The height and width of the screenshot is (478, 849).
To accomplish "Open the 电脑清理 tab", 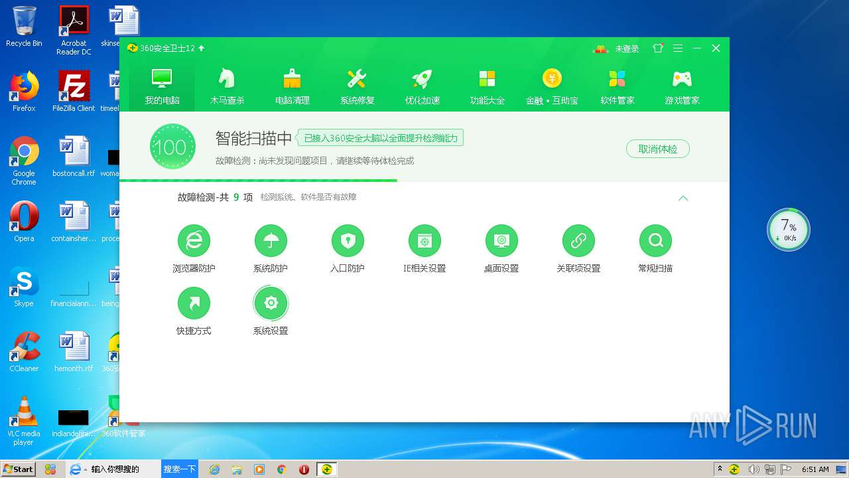I will pos(292,86).
